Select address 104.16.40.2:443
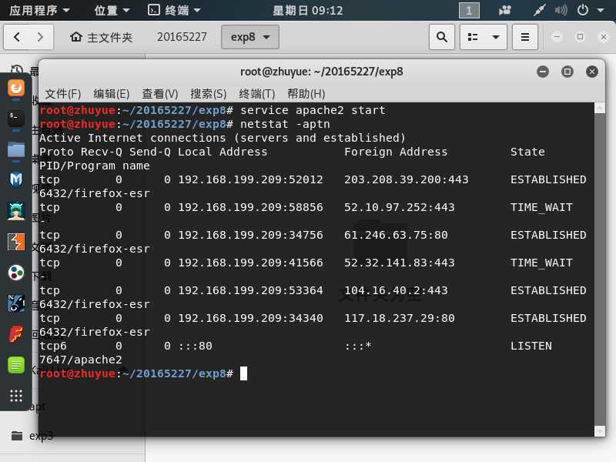The height and width of the screenshot is (462, 616). pyautogui.click(x=396, y=290)
